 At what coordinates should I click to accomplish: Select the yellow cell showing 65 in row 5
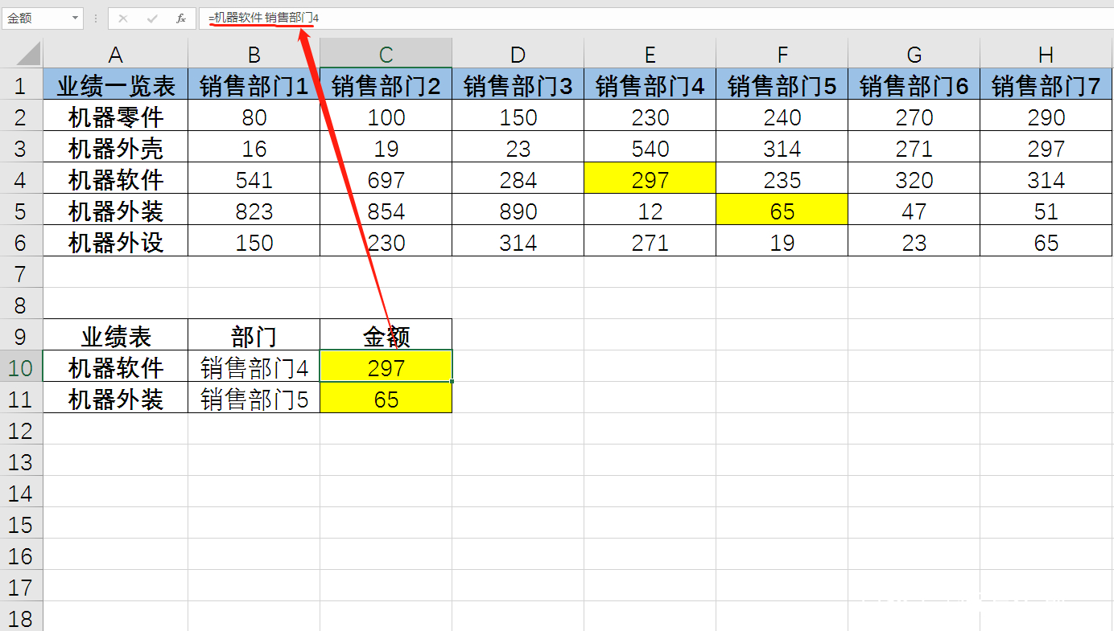(782, 209)
